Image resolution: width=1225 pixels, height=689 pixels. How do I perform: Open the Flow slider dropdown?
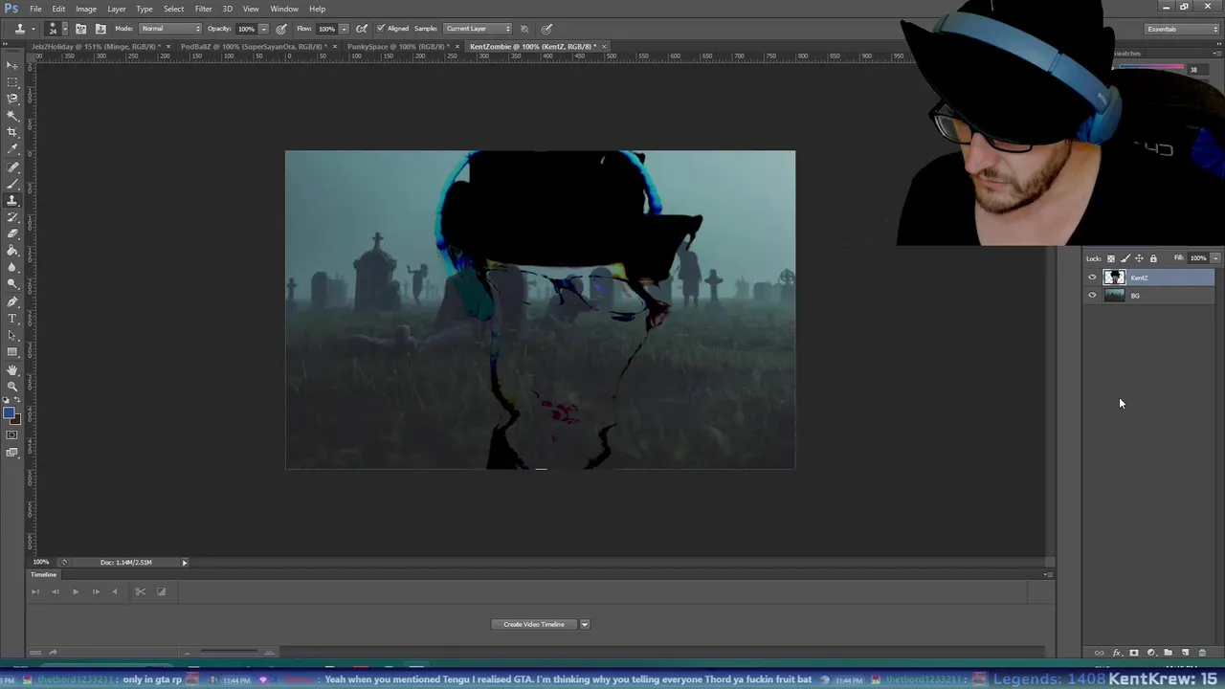pyautogui.click(x=345, y=29)
